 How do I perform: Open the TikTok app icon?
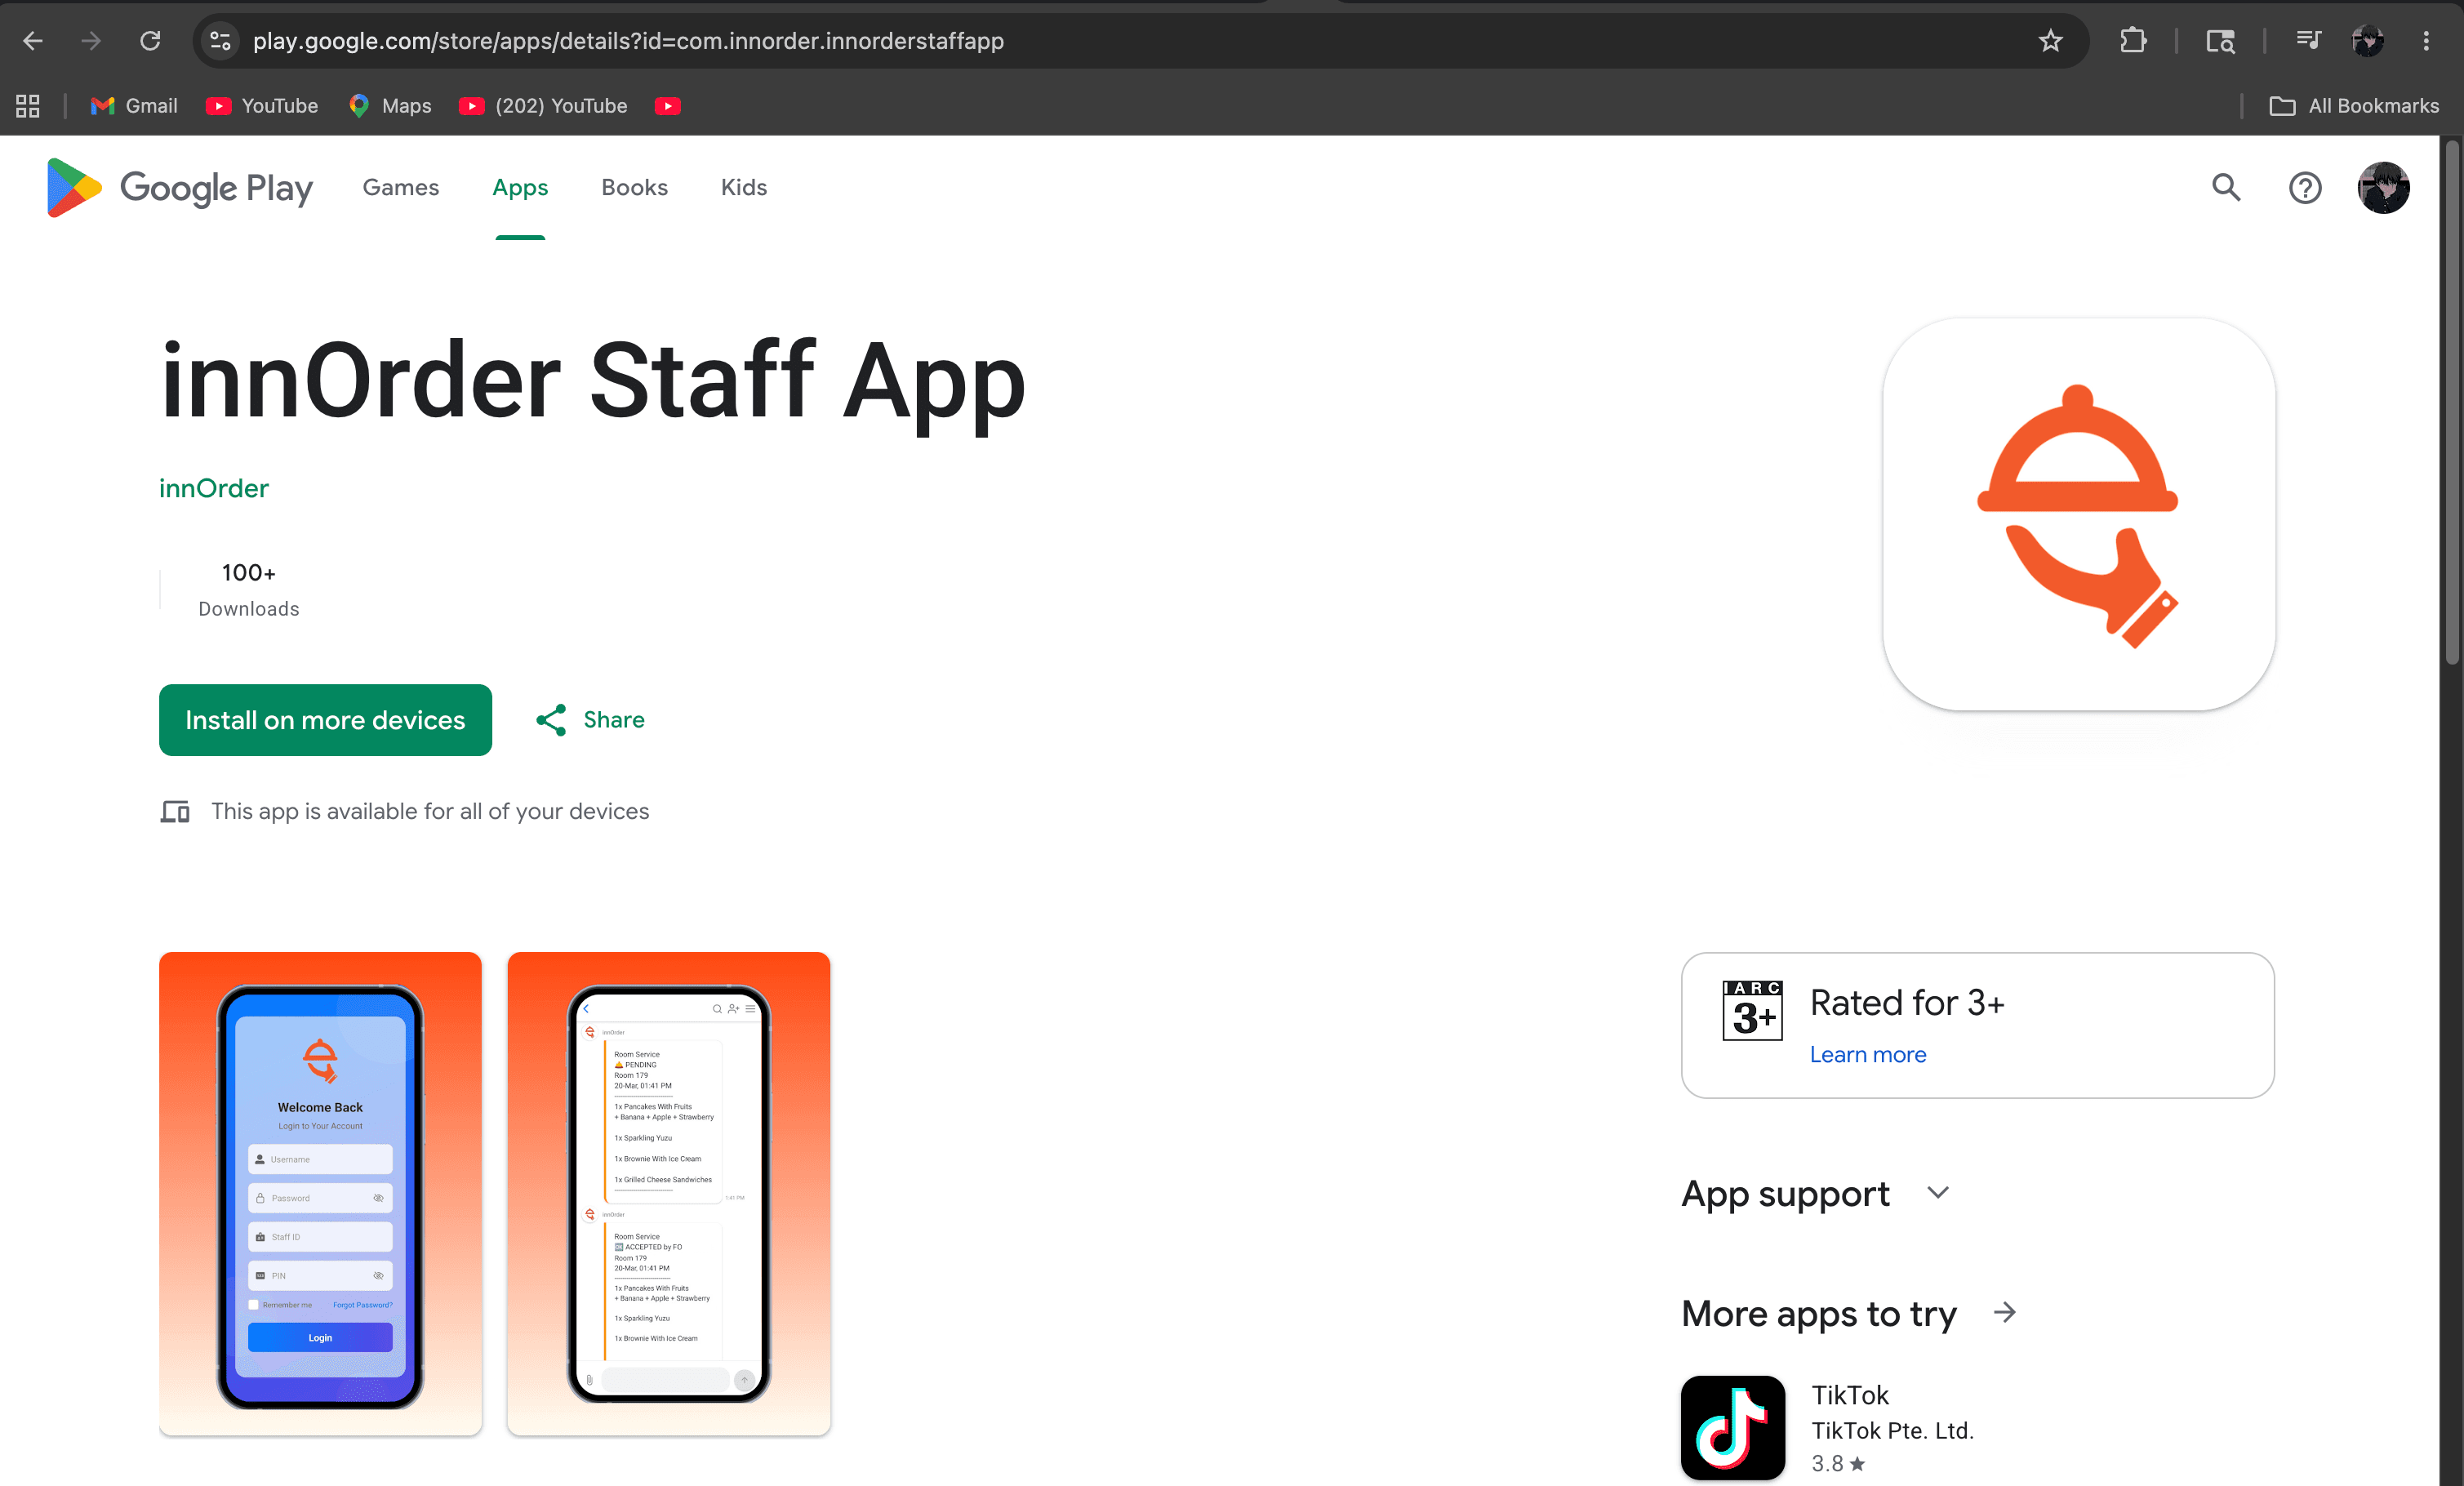pyautogui.click(x=1733, y=1428)
